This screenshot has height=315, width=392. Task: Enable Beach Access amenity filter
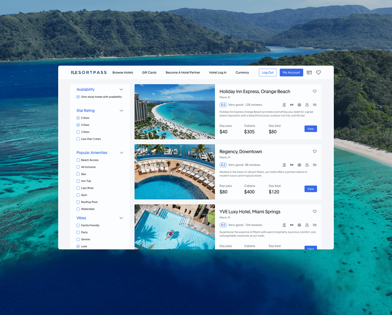78,160
